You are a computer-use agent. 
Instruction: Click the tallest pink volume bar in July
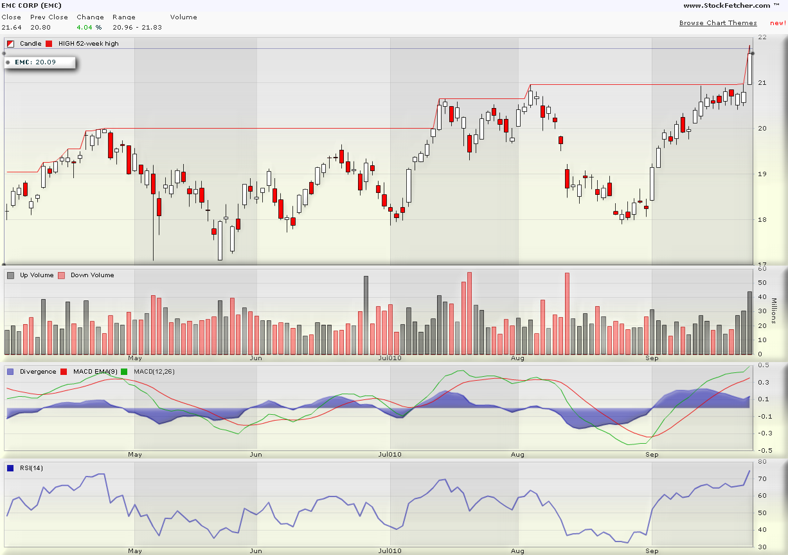point(469,313)
